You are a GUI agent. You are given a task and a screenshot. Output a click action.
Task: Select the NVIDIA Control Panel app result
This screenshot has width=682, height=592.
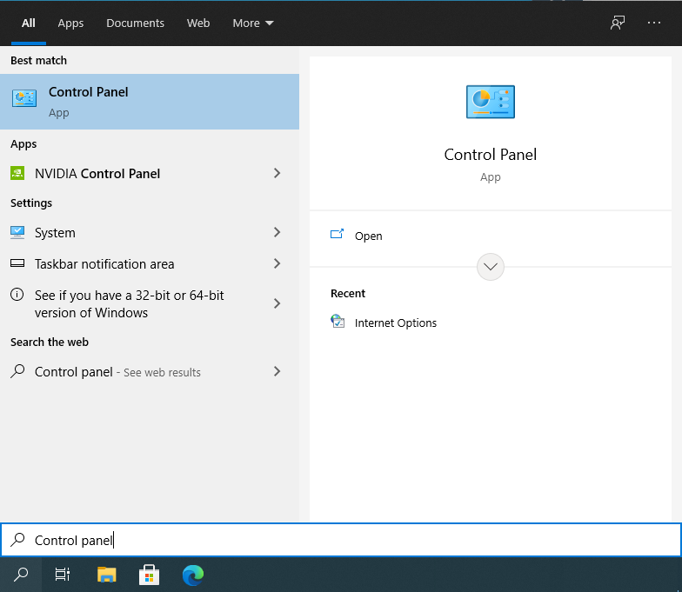coord(150,174)
